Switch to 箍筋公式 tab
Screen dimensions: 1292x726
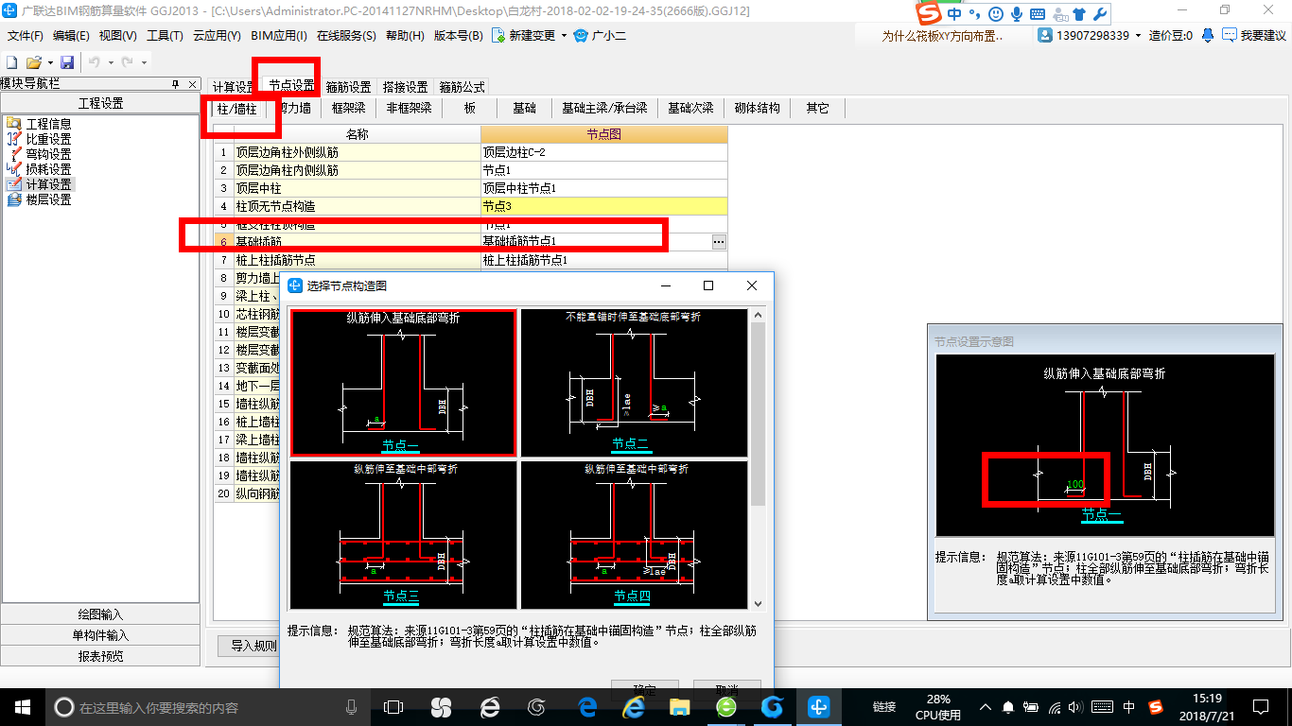click(x=463, y=87)
